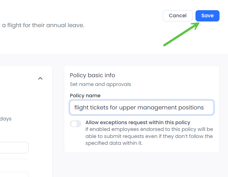Screen dimensions: 228x177
Task: Select the text 'flight tickets for upper management positions'
Action: tap(138, 107)
